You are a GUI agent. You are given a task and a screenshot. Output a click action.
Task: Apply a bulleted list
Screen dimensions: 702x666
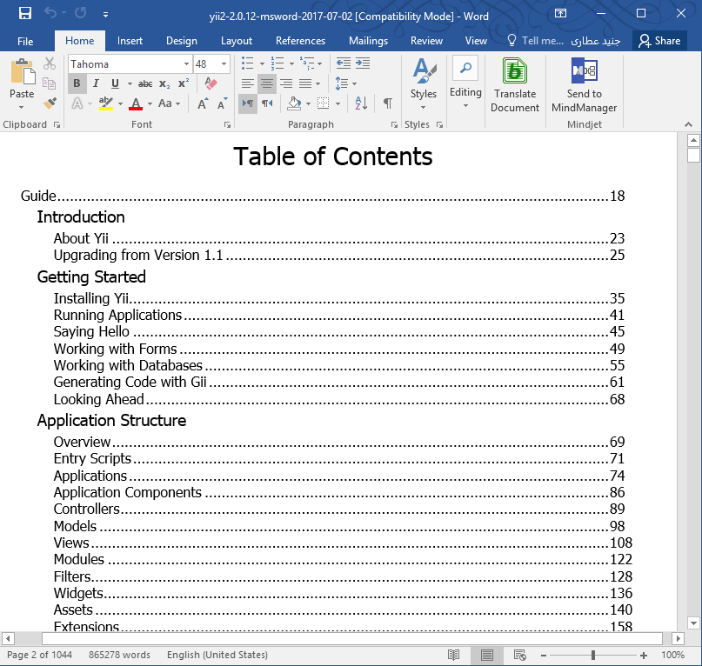click(x=248, y=63)
